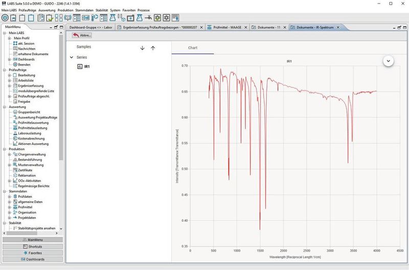Click the faucet icon in the toolbar
The image size is (409, 270).
(147, 17)
